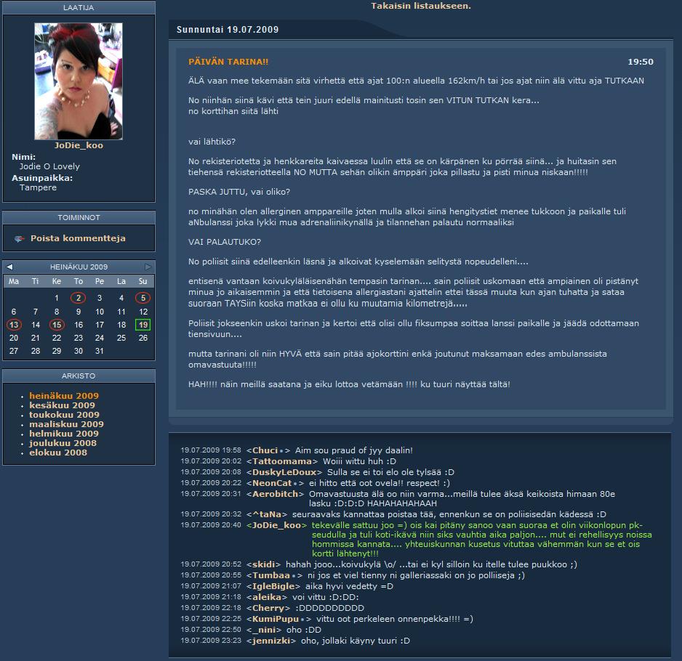Click the status icon next to Tumbaa
Image resolution: width=682 pixels, height=661 pixels.
pos(292,576)
